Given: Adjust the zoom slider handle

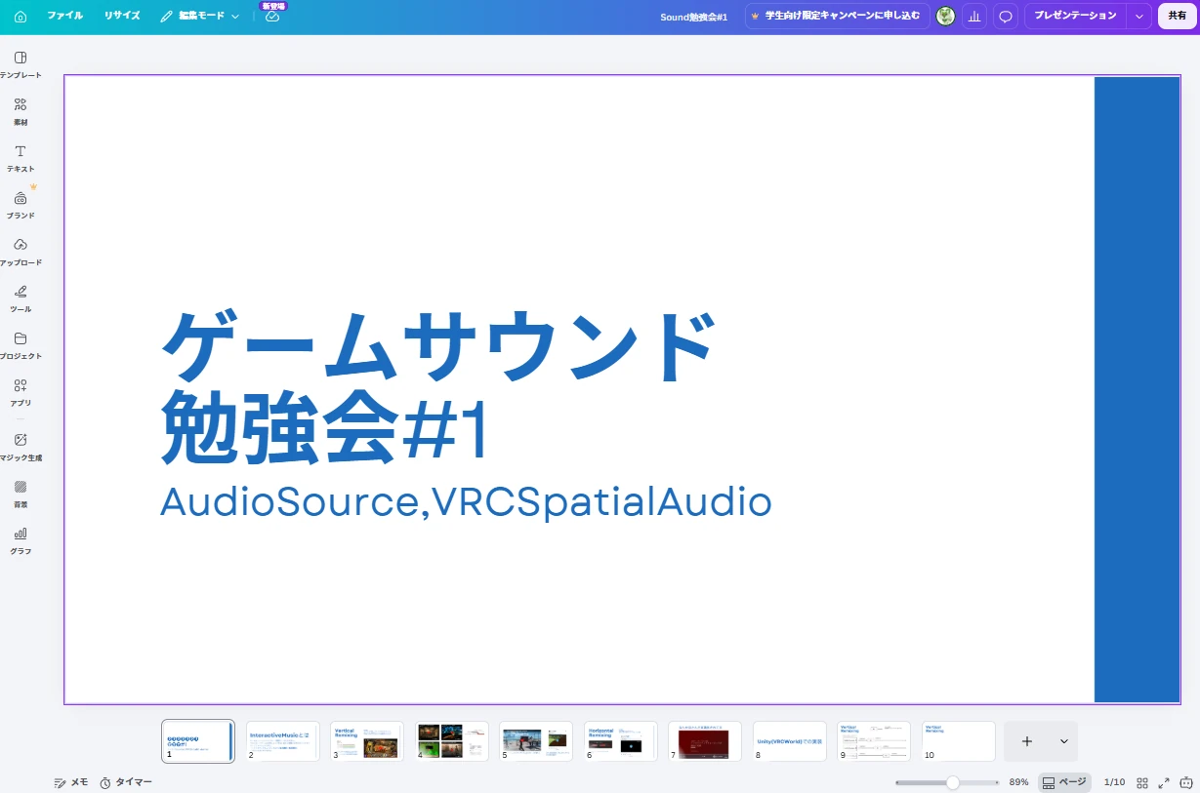Looking at the screenshot, I should tap(952, 782).
